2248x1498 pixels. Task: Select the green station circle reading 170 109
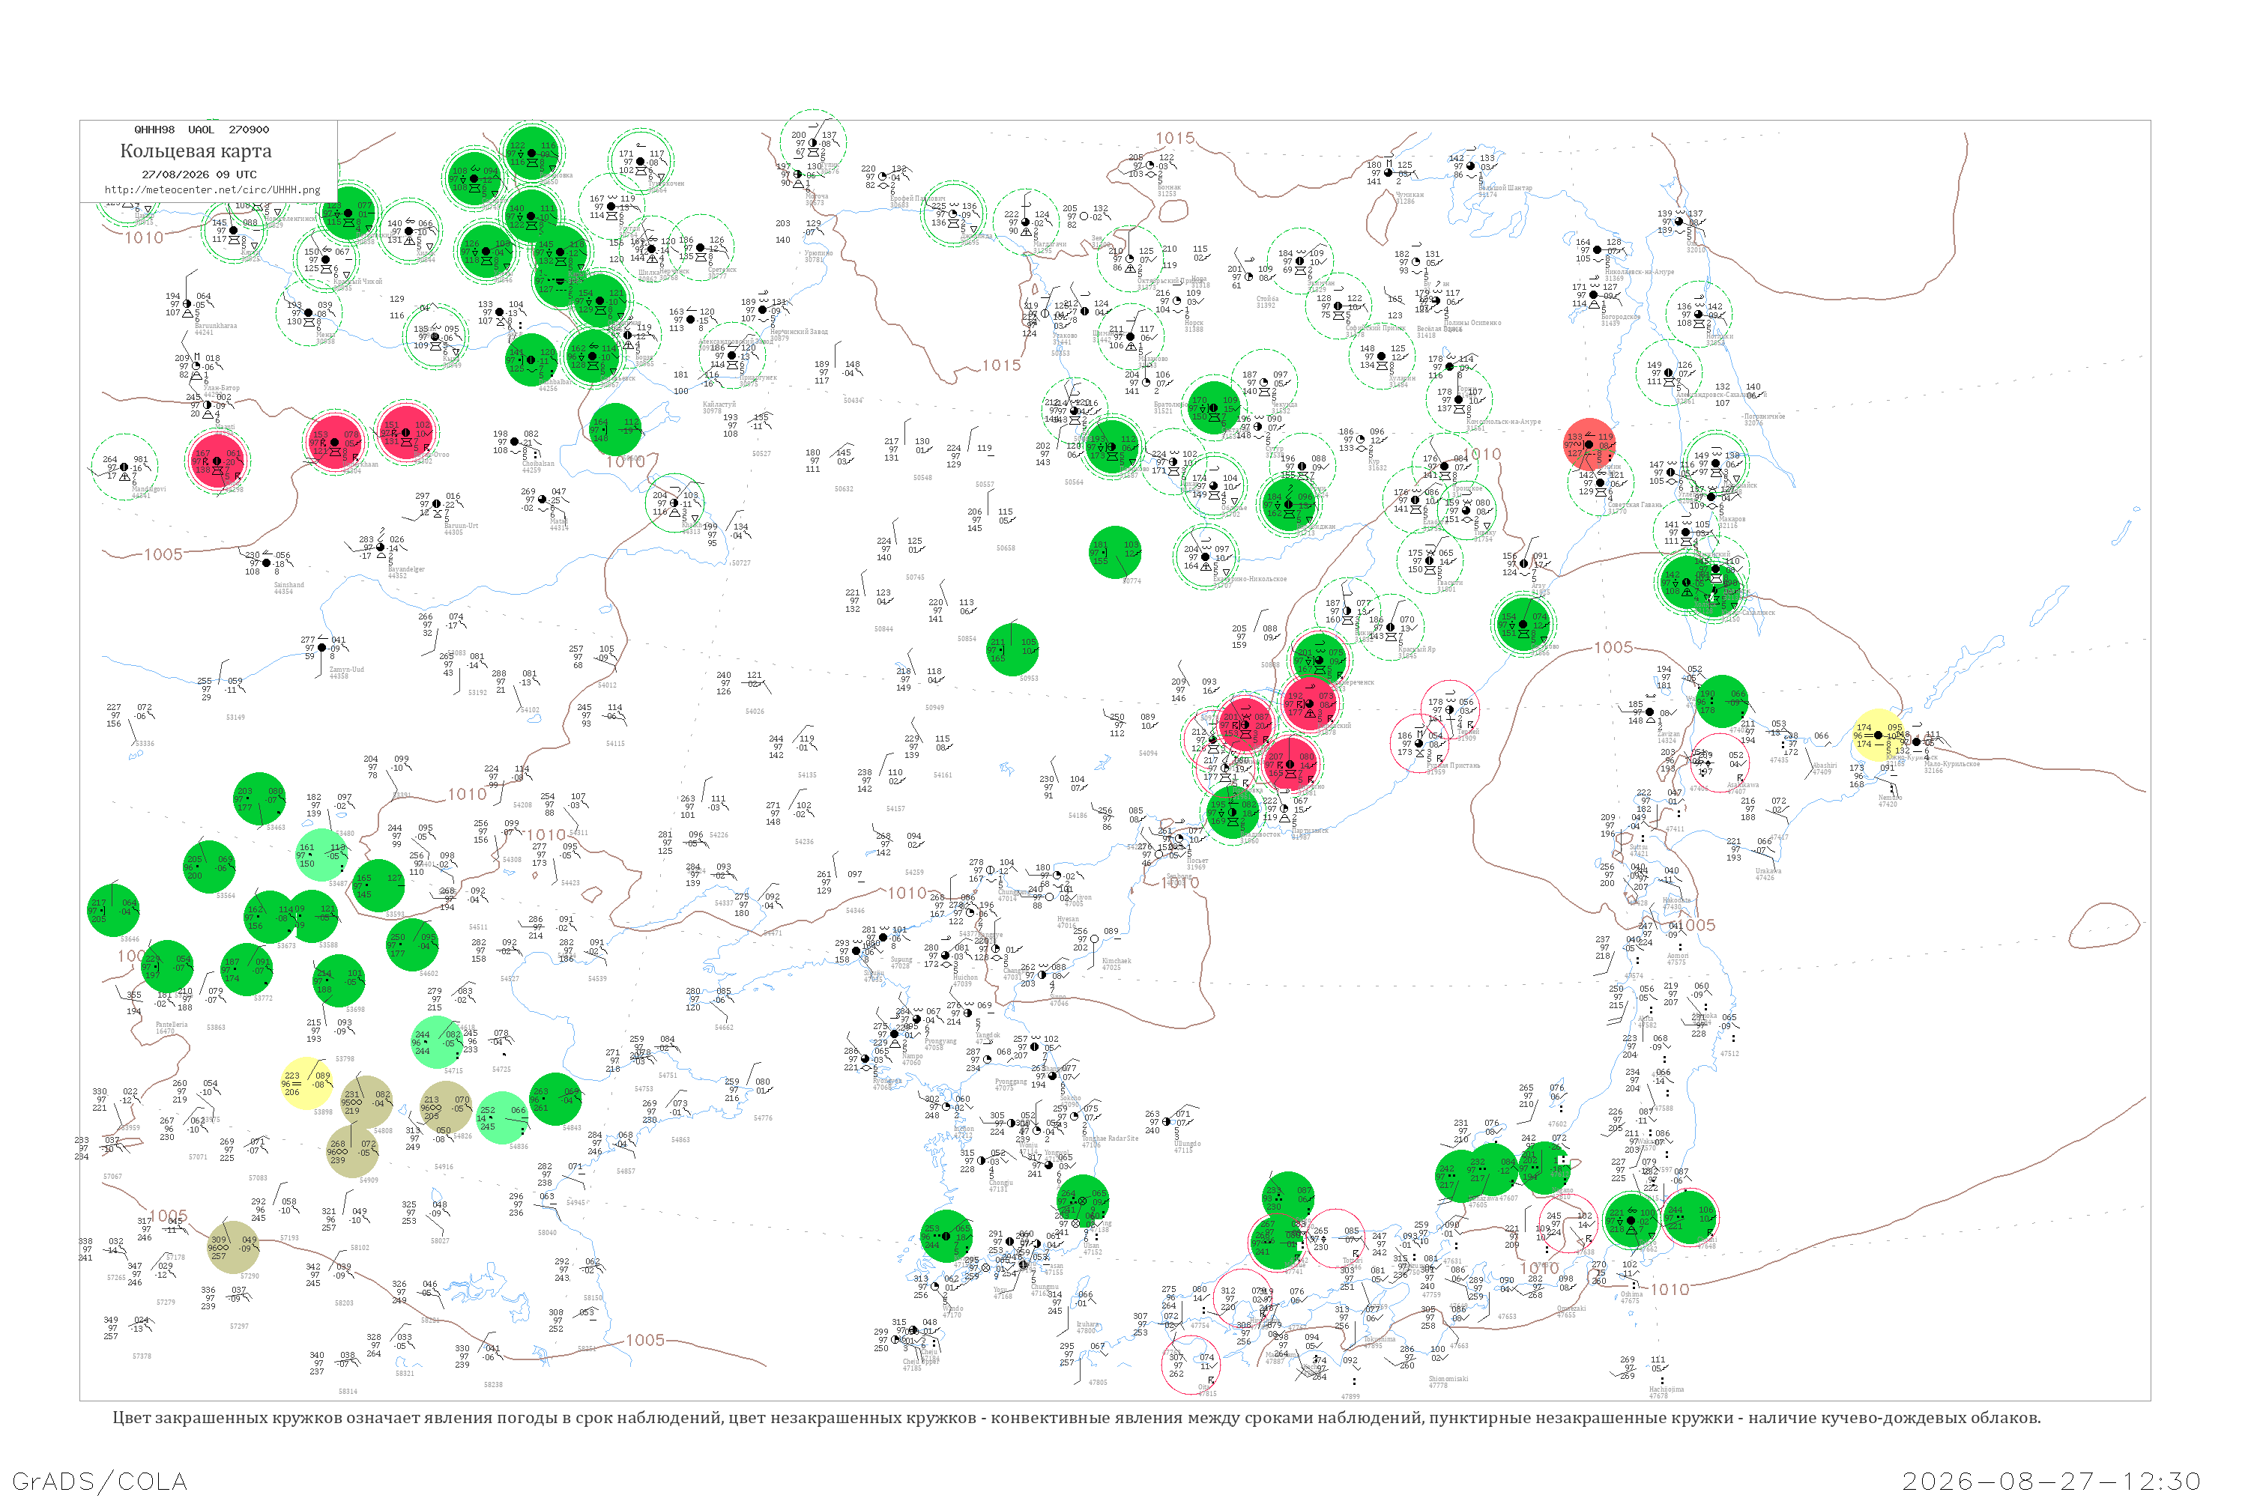(x=1214, y=408)
